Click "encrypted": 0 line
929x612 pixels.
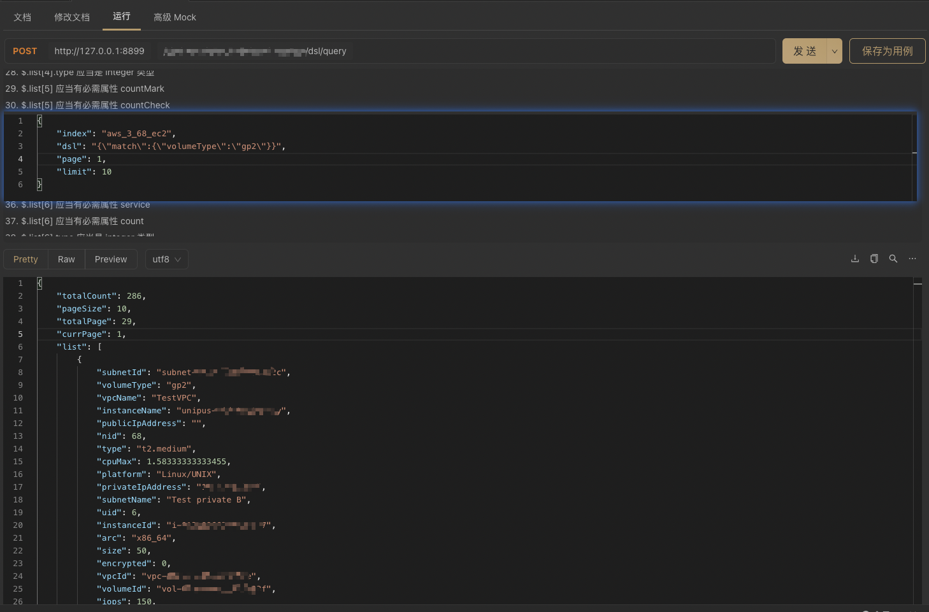click(134, 564)
